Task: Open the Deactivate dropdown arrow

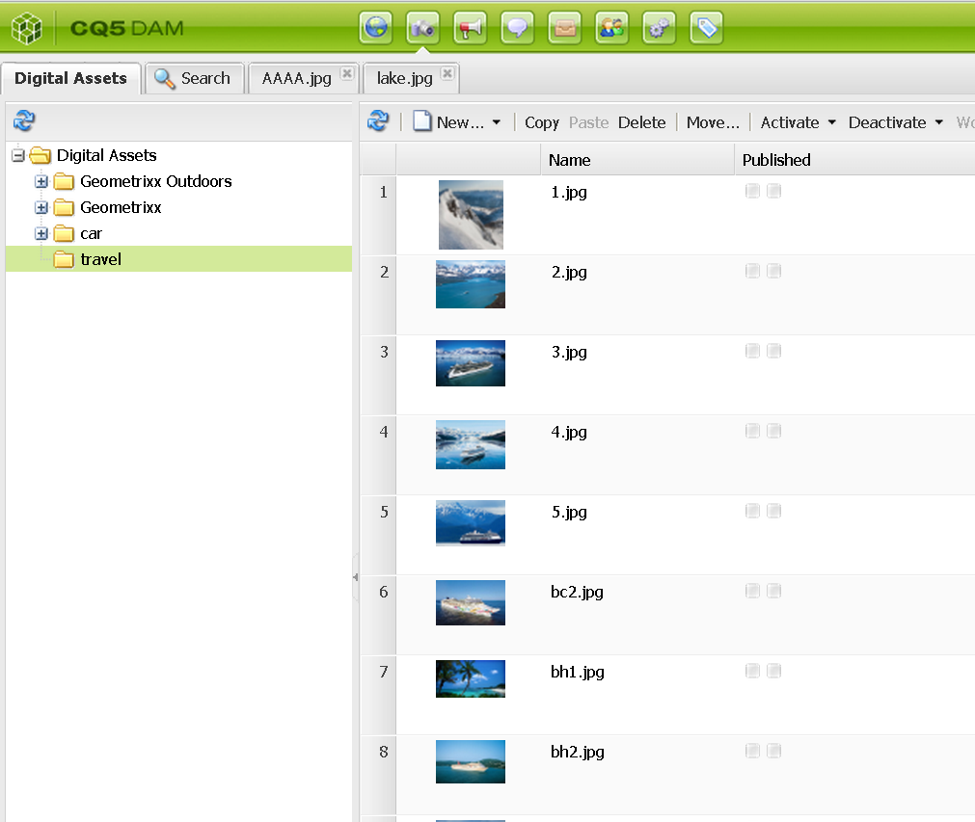Action: 939,122
